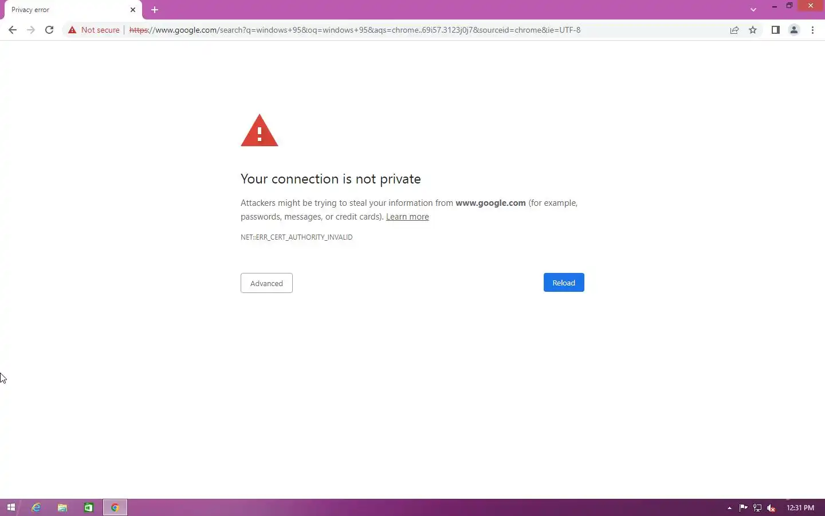The image size is (825, 516).
Task: Open Chrome's three-dot menu
Action: 812,30
